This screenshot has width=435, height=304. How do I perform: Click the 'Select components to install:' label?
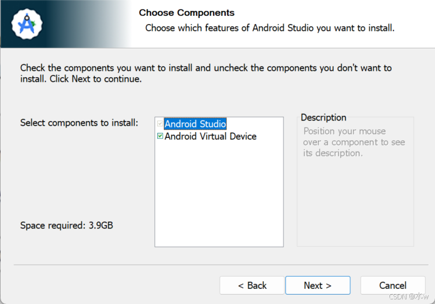coord(79,123)
